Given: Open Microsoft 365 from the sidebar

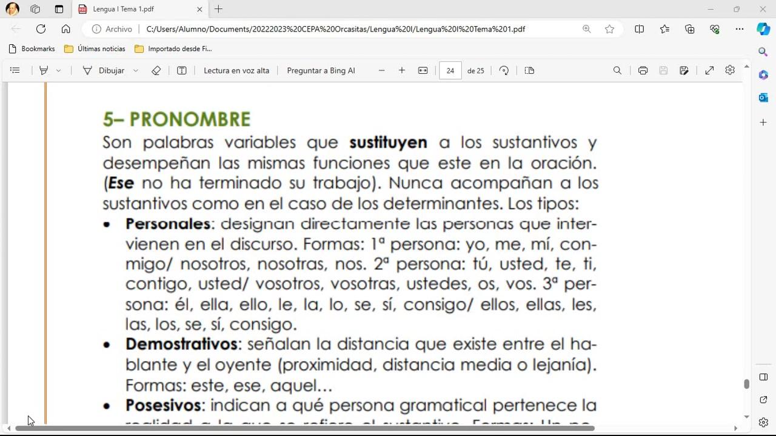Looking at the screenshot, I should (763, 75).
